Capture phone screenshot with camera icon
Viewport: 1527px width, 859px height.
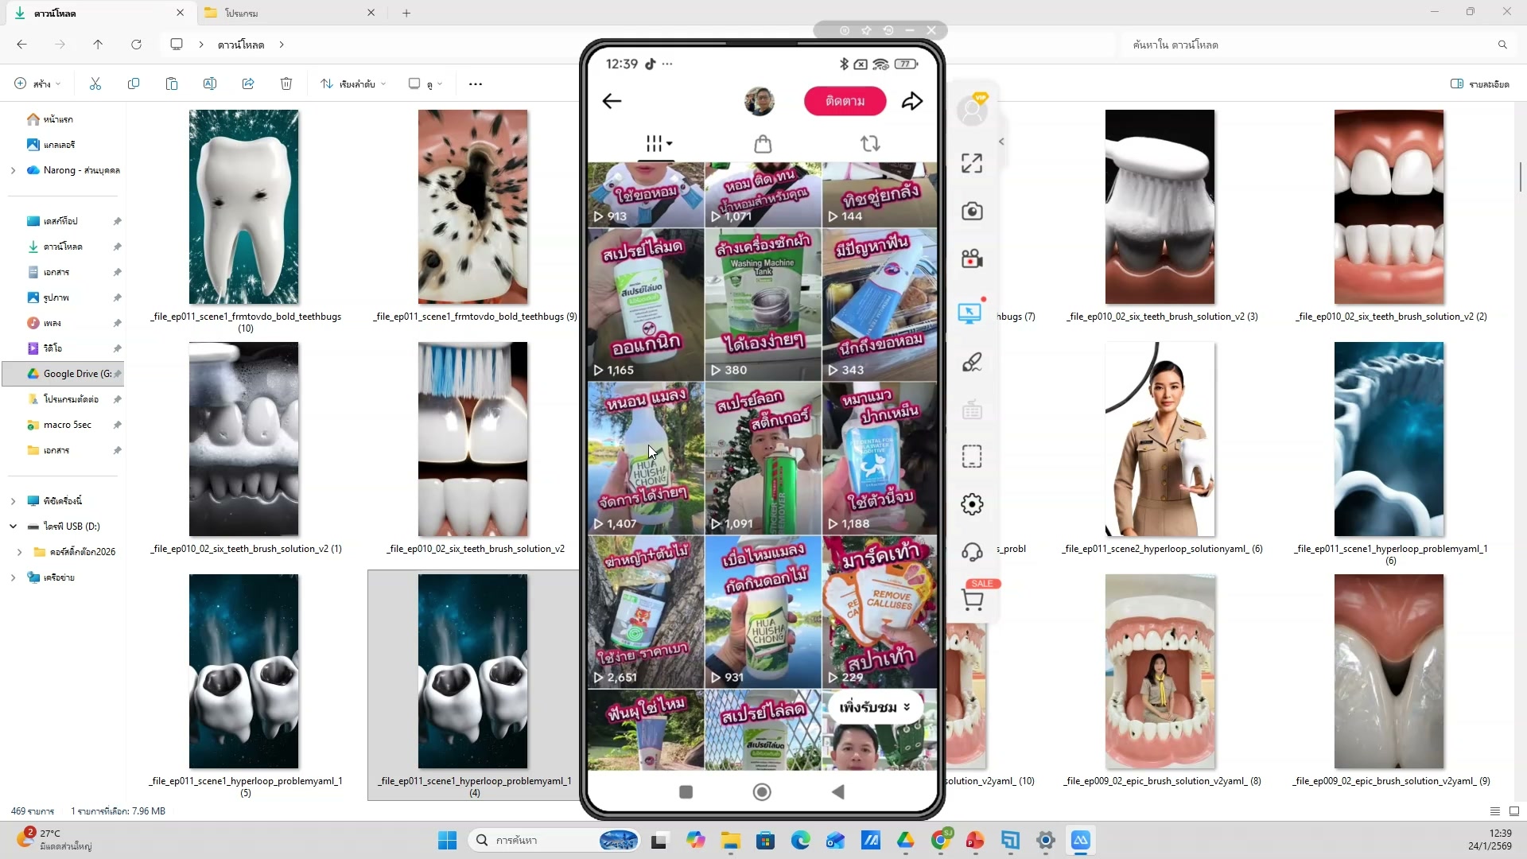click(x=972, y=211)
